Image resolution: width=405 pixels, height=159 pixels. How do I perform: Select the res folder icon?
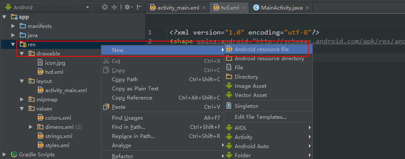click(23, 45)
